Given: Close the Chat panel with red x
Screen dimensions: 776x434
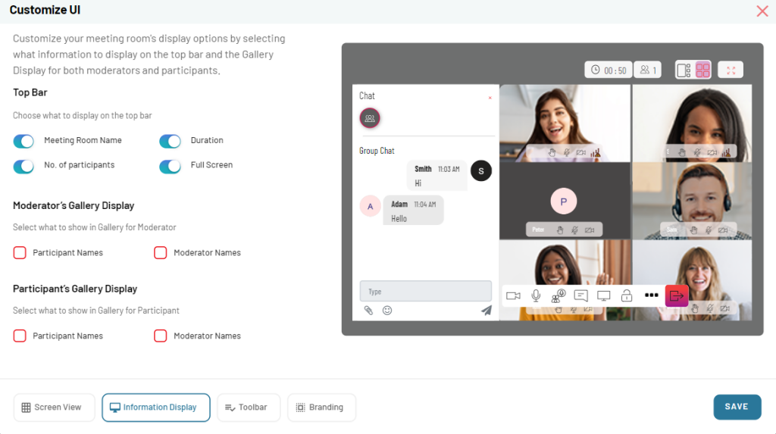Looking at the screenshot, I should [490, 98].
